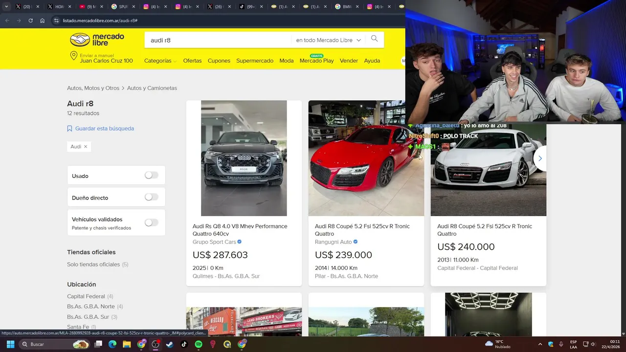Open the Ayuda menu item

coord(372,61)
